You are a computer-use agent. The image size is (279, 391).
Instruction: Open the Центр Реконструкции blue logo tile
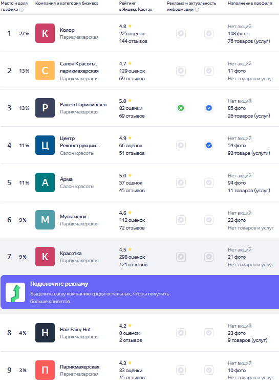45,145
